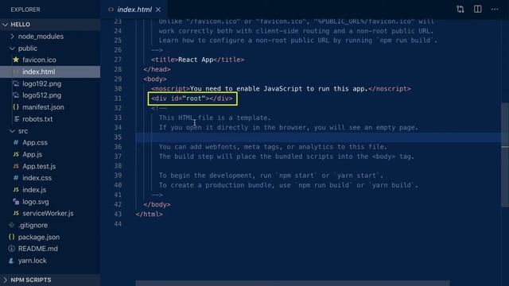Open favicon.ico star icon file

coord(50,60)
